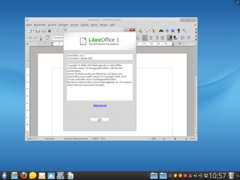This screenshot has width=240, height=180.
Task: Toggle Justified alignment
Action: pyautogui.click(x=163, y=38)
